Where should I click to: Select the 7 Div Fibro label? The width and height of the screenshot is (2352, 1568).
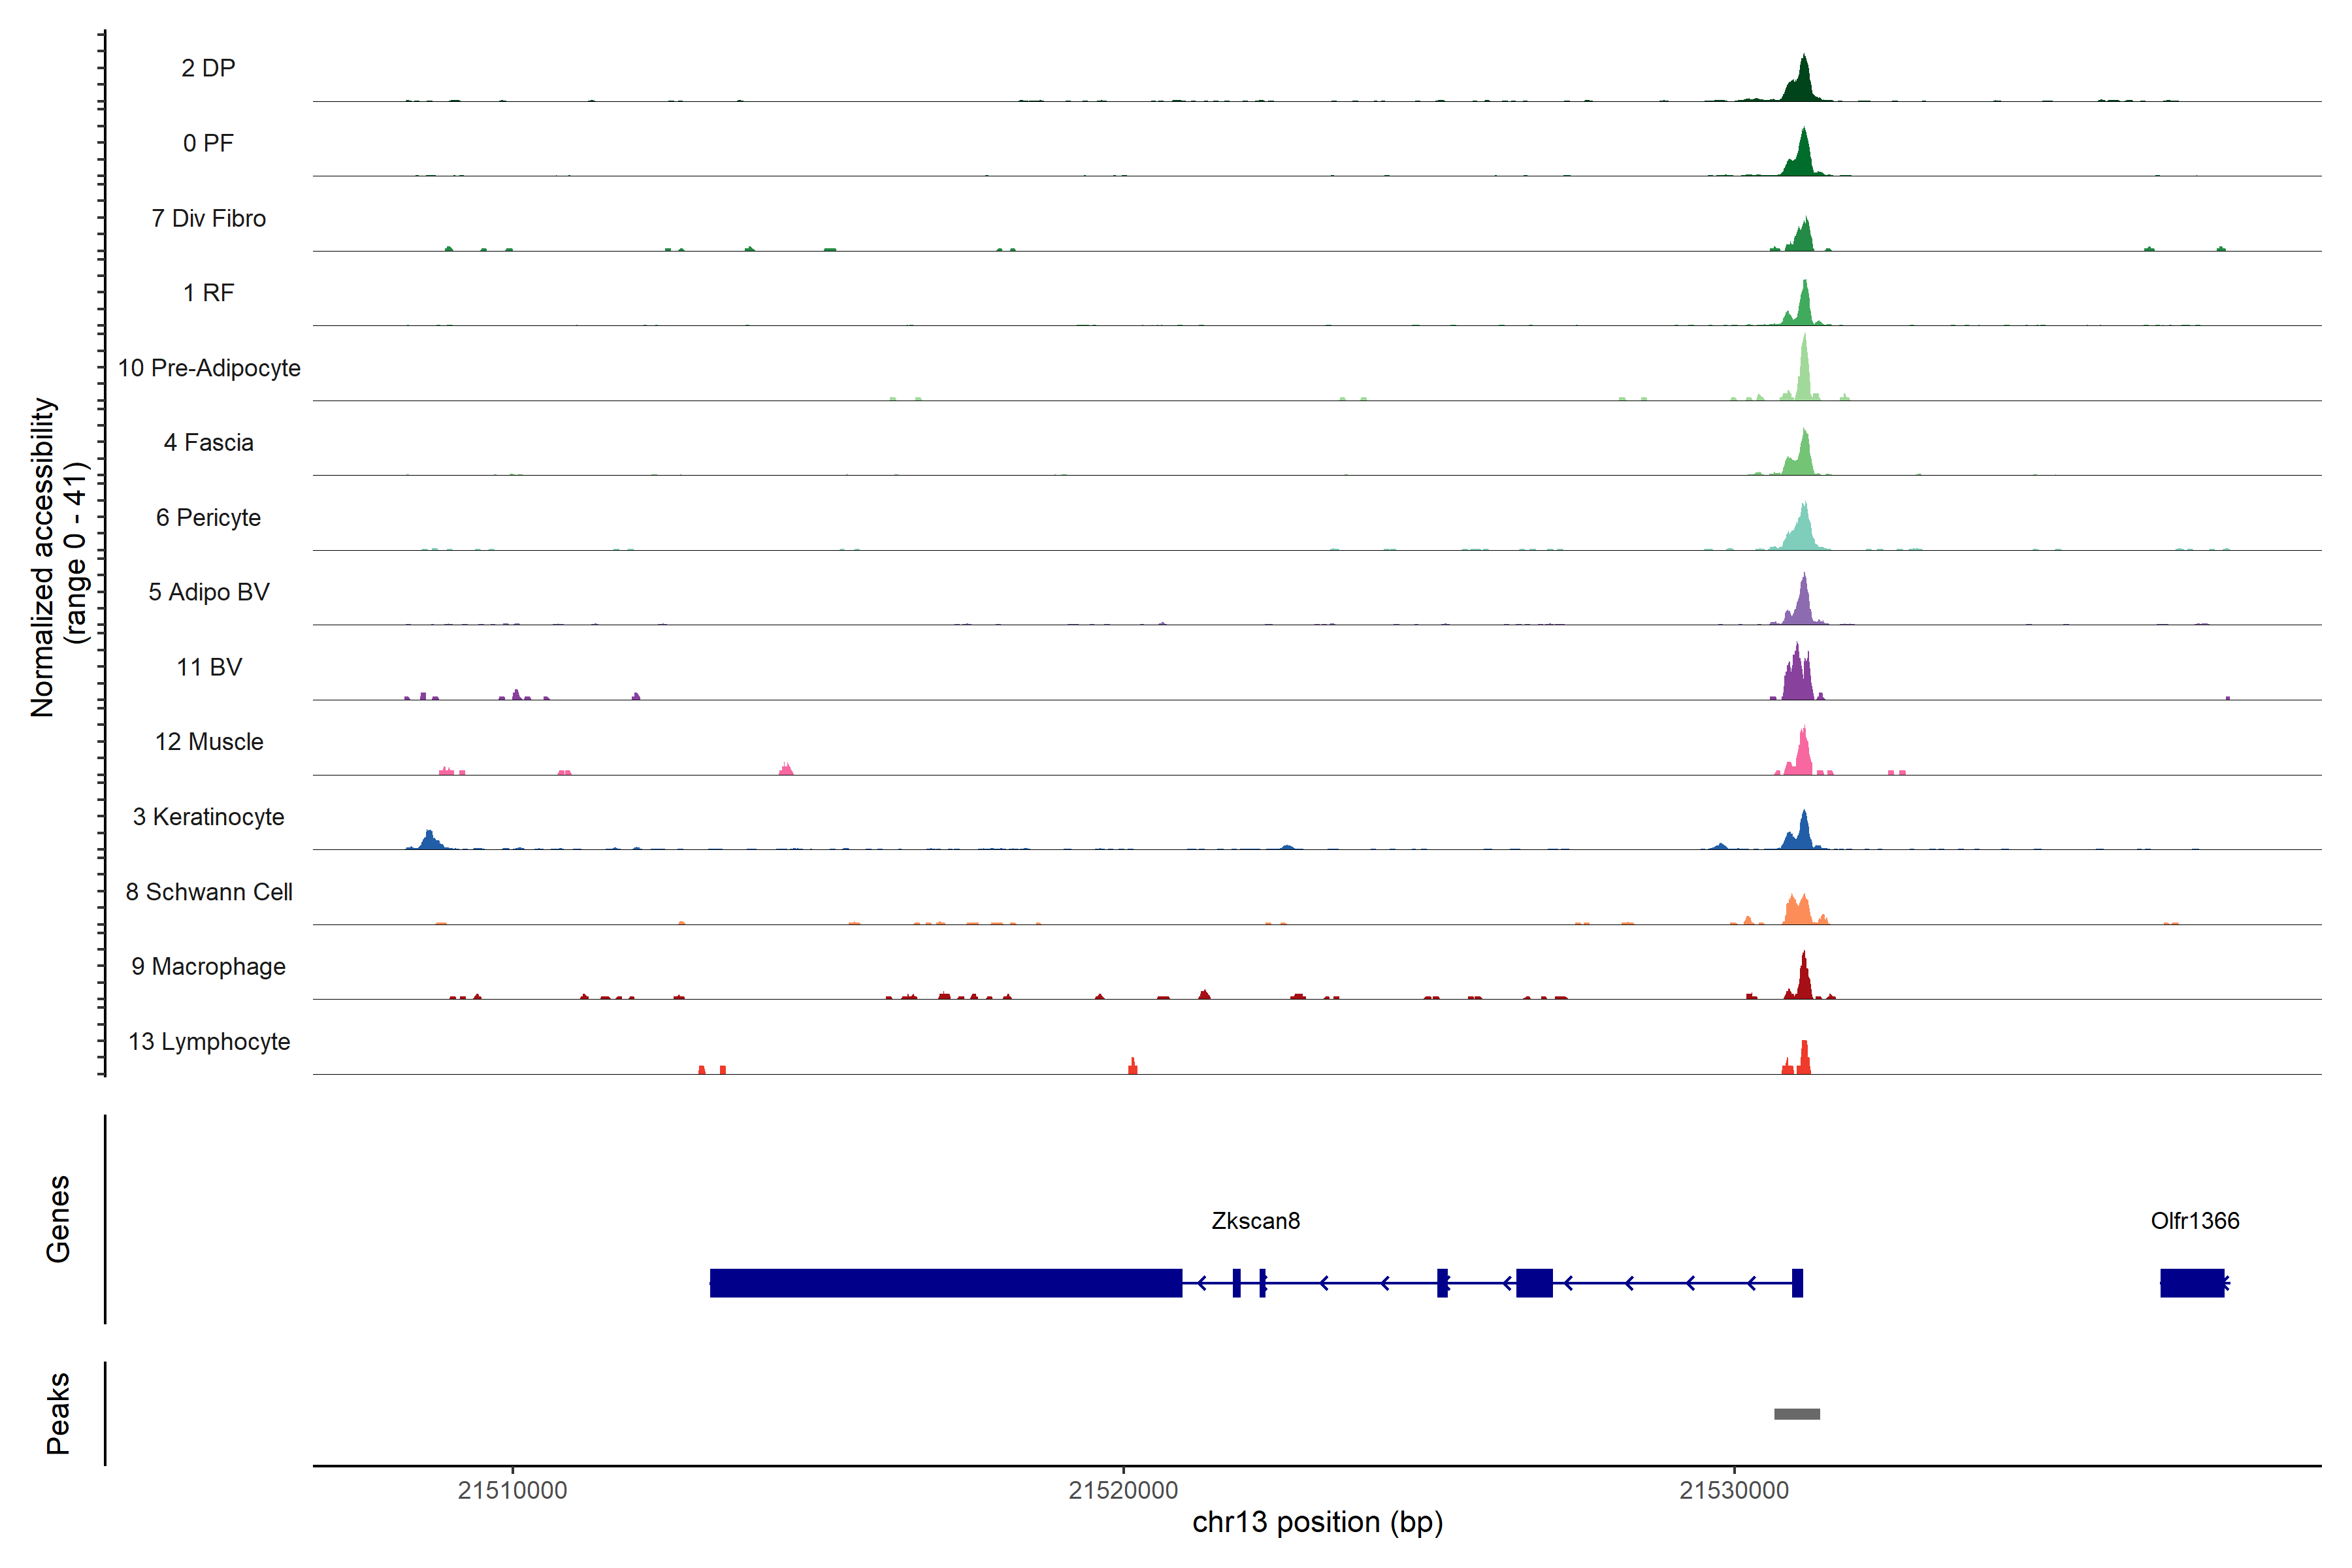click(x=208, y=218)
